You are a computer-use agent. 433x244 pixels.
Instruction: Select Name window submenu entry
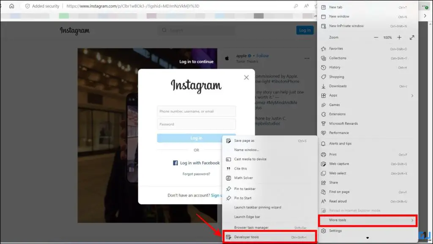click(270, 150)
